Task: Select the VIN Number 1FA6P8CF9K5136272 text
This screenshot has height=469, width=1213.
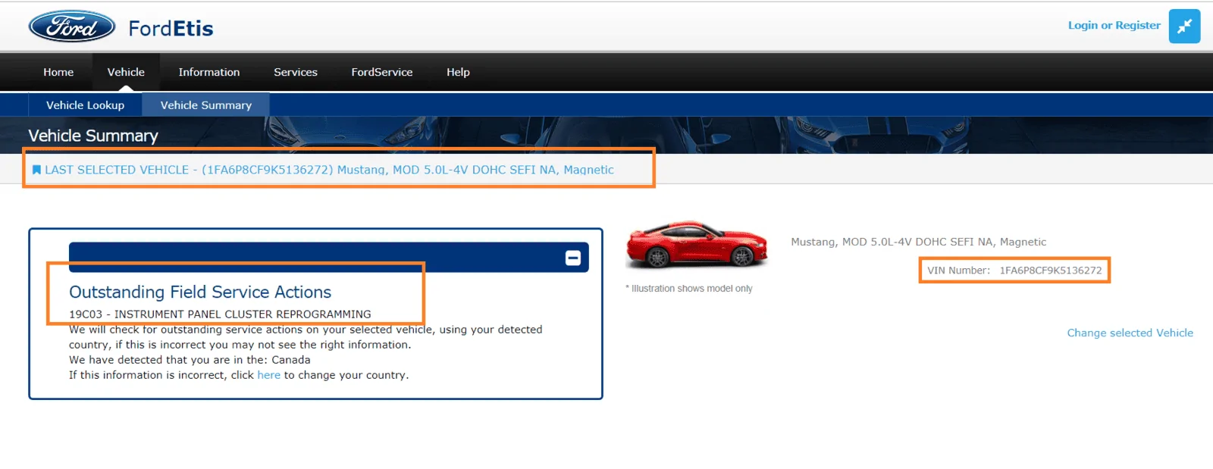Action: 1014,270
